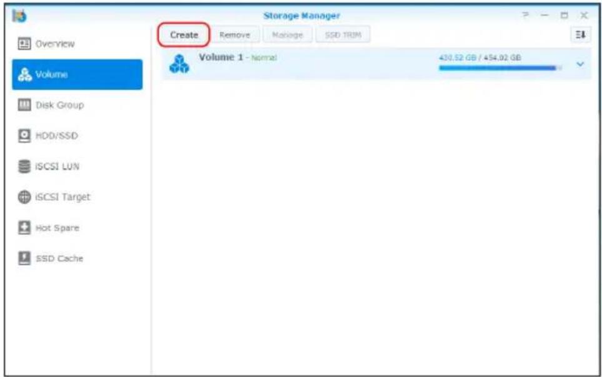The height and width of the screenshot is (377, 602).
Task: Maximize the Storage Manager window
Action: [x=564, y=16]
